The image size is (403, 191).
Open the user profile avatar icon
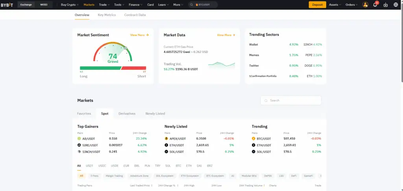click(365, 5)
